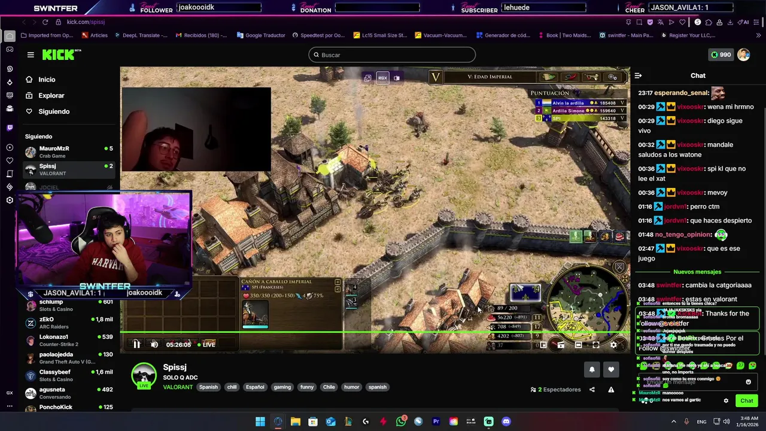Toggle notifications bell for Spissj
766x431 pixels.
[592, 369]
